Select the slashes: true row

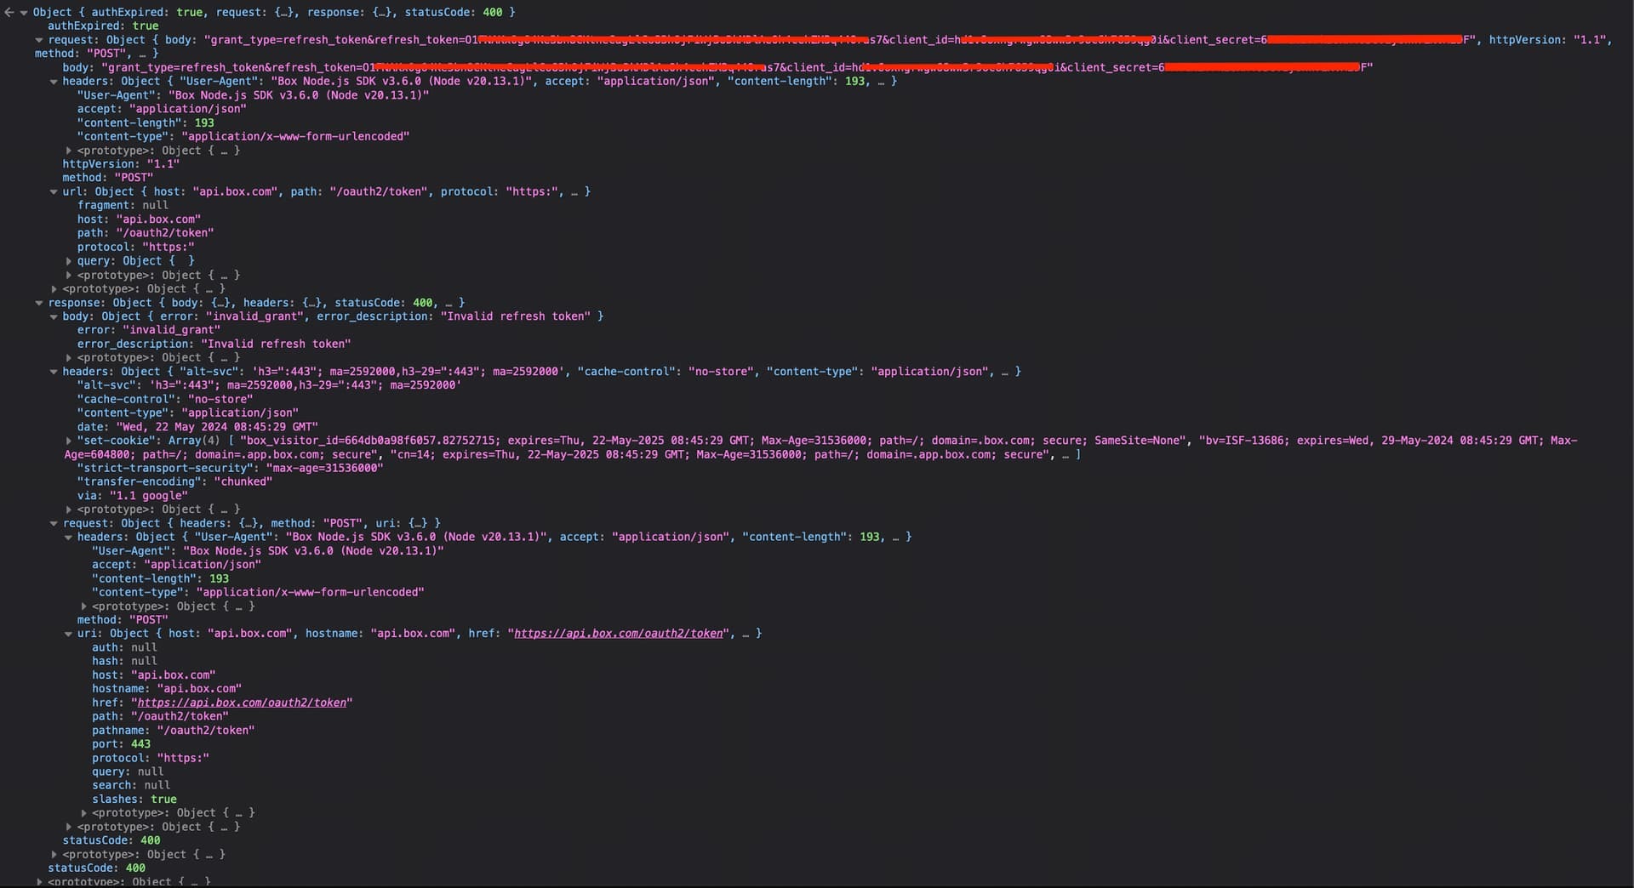coord(134,800)
